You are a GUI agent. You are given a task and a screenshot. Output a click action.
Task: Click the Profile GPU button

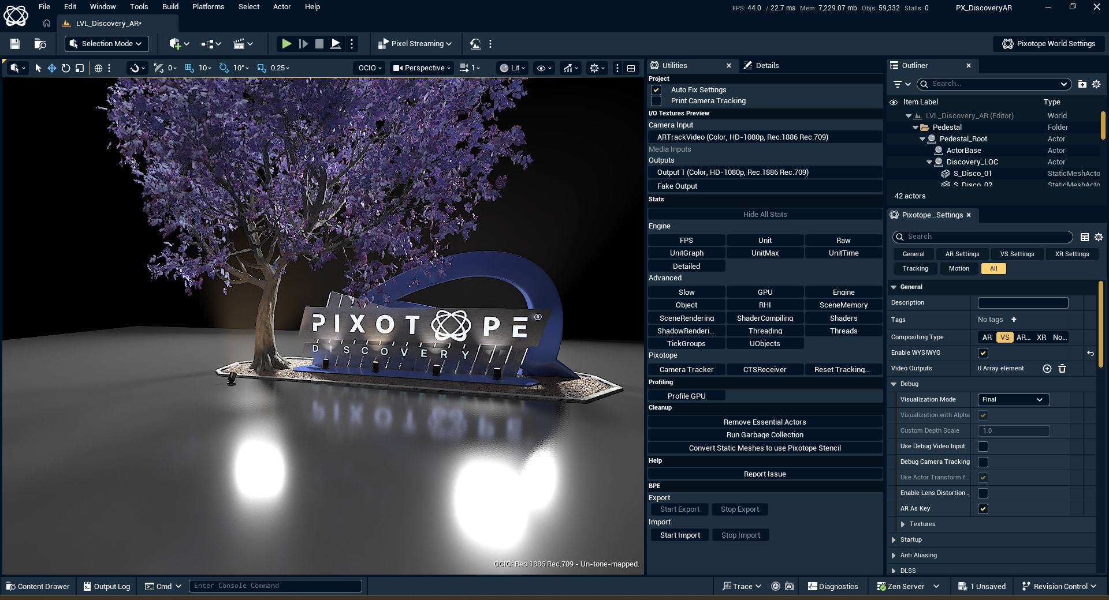[x=686, y=396]
